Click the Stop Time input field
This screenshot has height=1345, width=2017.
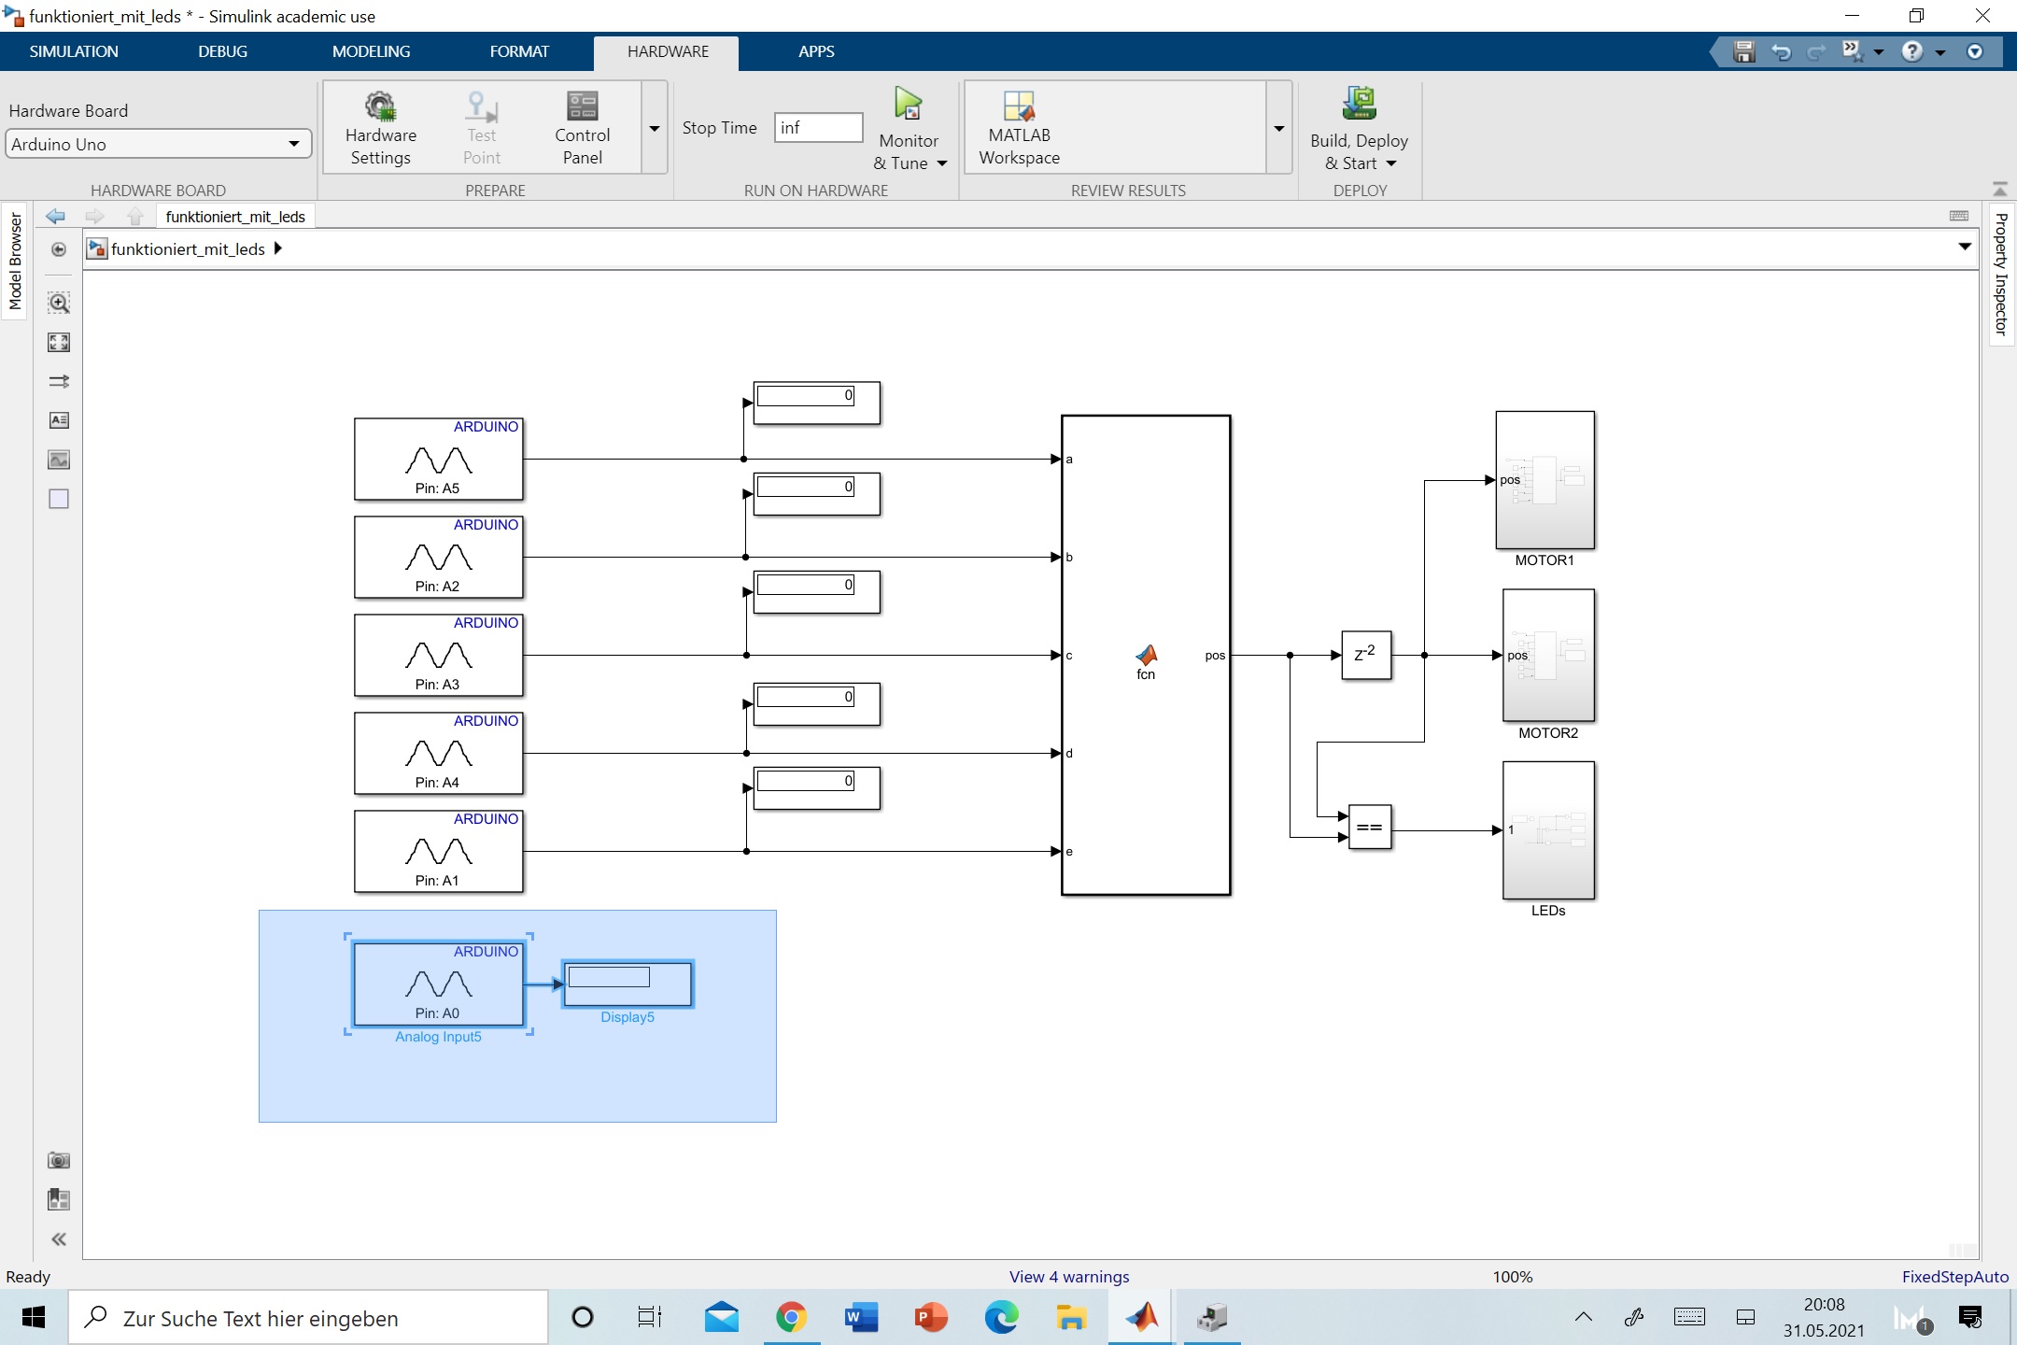point(817,128)
